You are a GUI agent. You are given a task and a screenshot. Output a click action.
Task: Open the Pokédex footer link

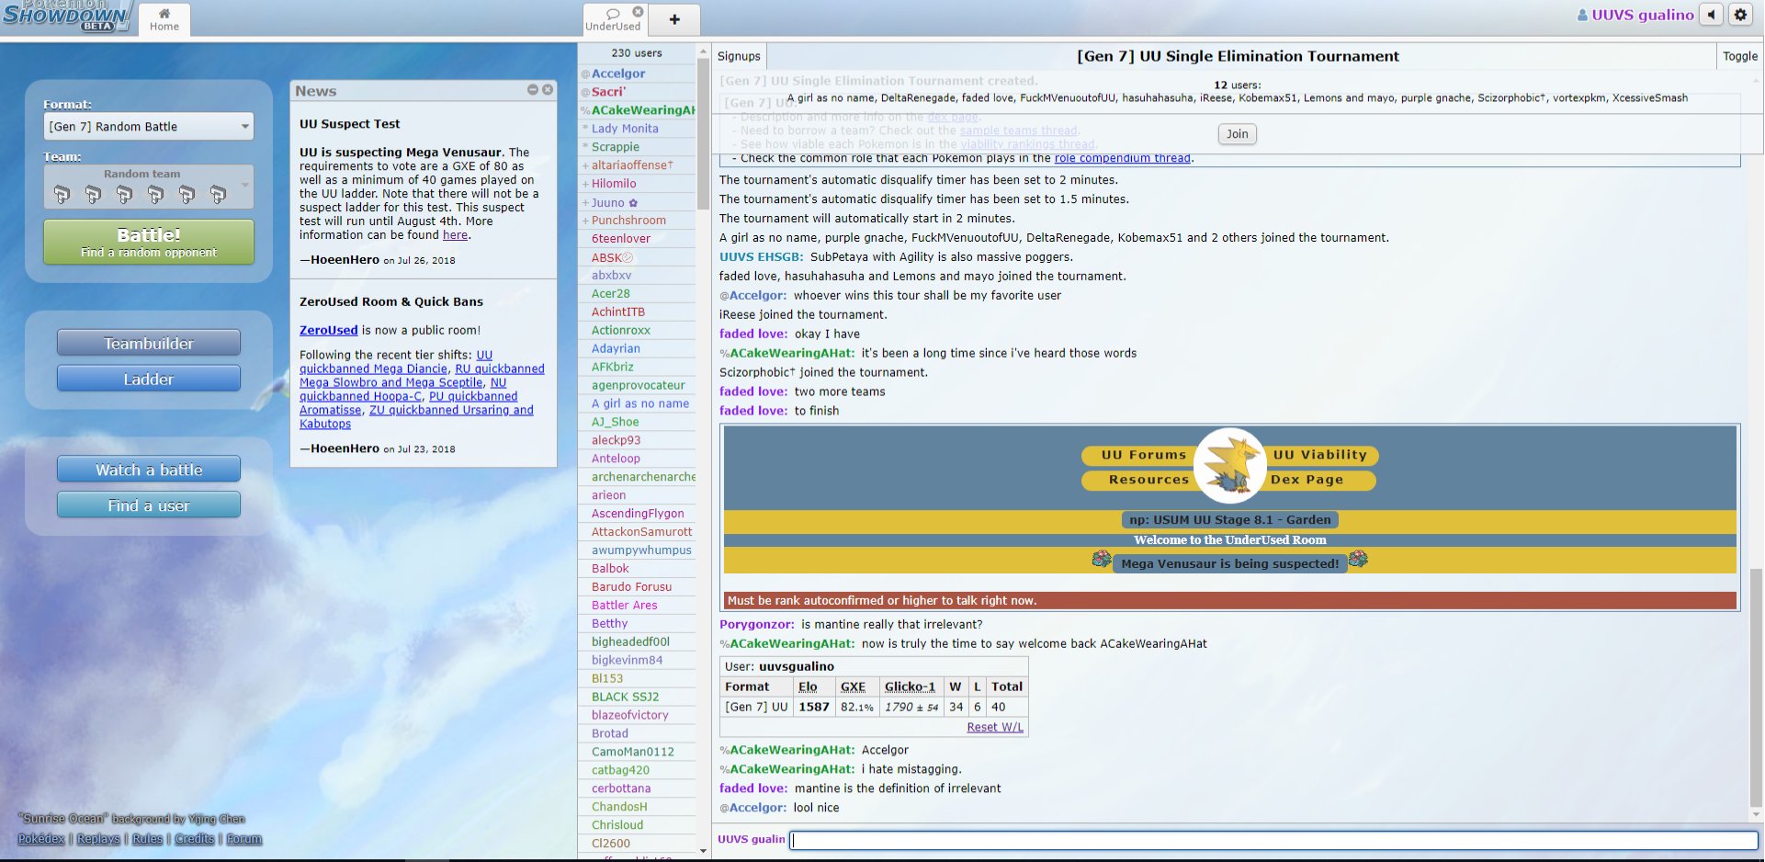41,839
